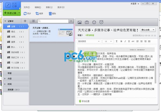Insert an image using the picture icon
Image resolution: width=161 pixels, height=112 pixels.
point(79,22)
